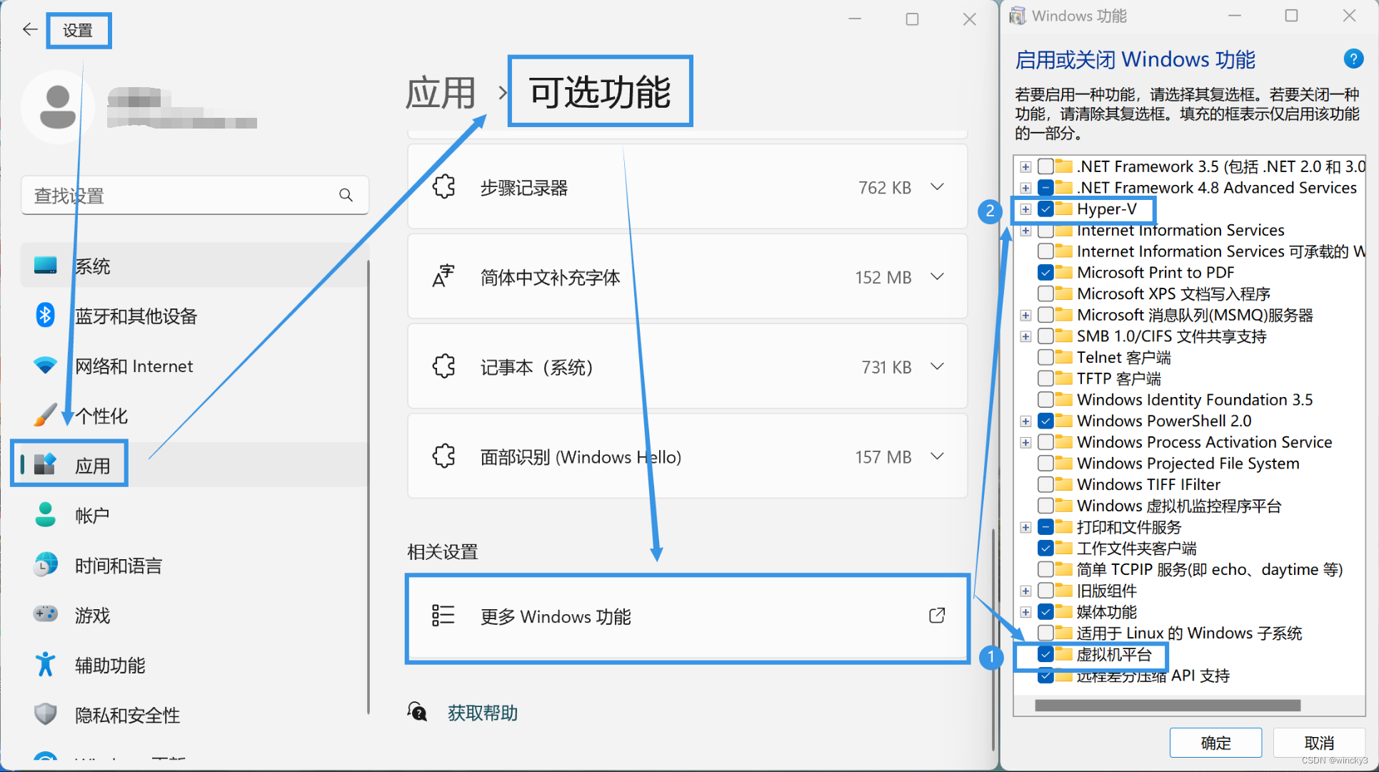
Task: Open Bluetooth and other devices icon
Action: point(45,315)
